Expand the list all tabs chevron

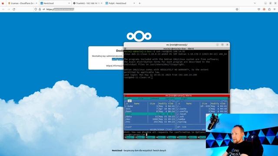click(x=255, y=3)
